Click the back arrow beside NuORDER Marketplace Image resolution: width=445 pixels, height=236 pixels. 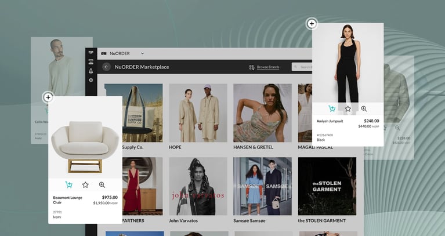[106, 67]
